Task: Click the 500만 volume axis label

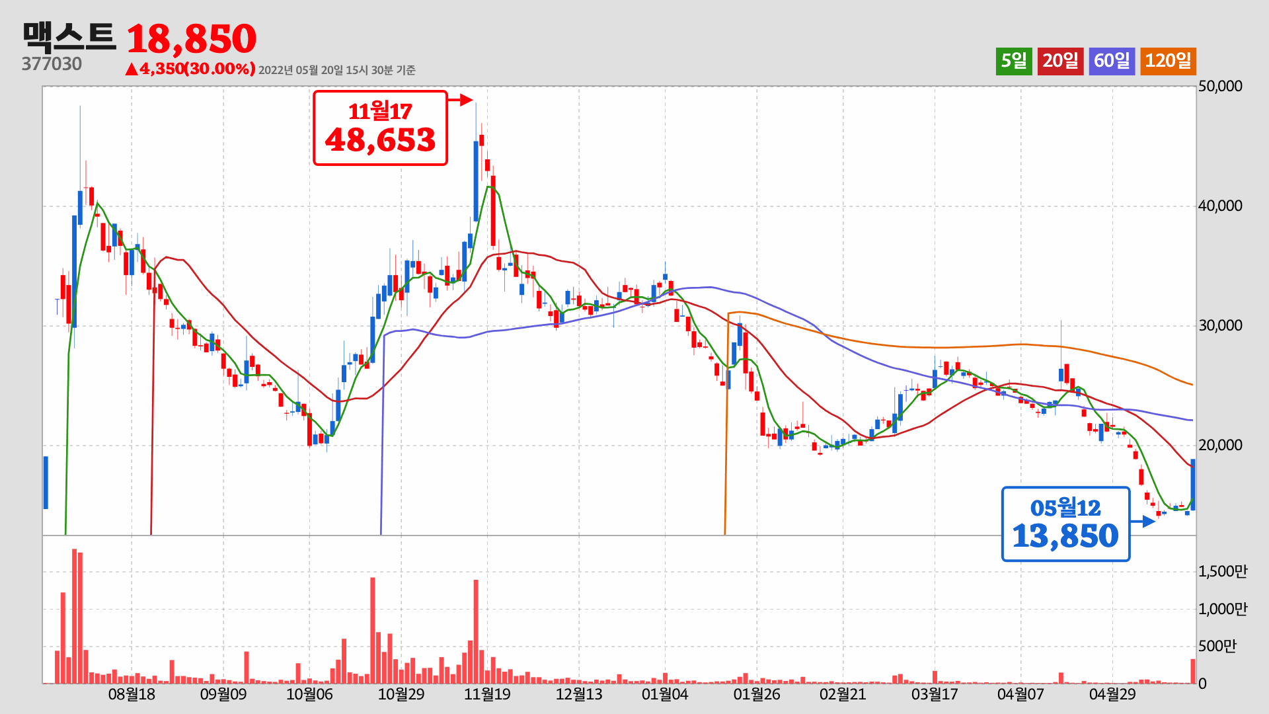Action: pyautogui.click(x=1217, y=646)
